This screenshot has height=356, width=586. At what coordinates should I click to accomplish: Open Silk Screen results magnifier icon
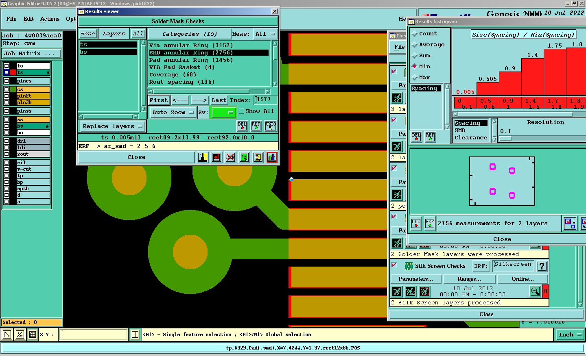tap(535, 291)
